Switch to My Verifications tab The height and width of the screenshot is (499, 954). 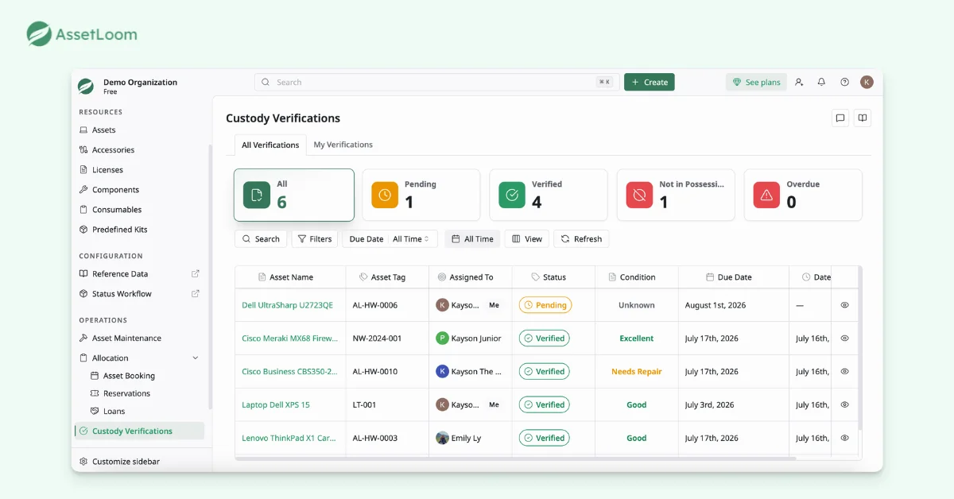coord(343,145)
